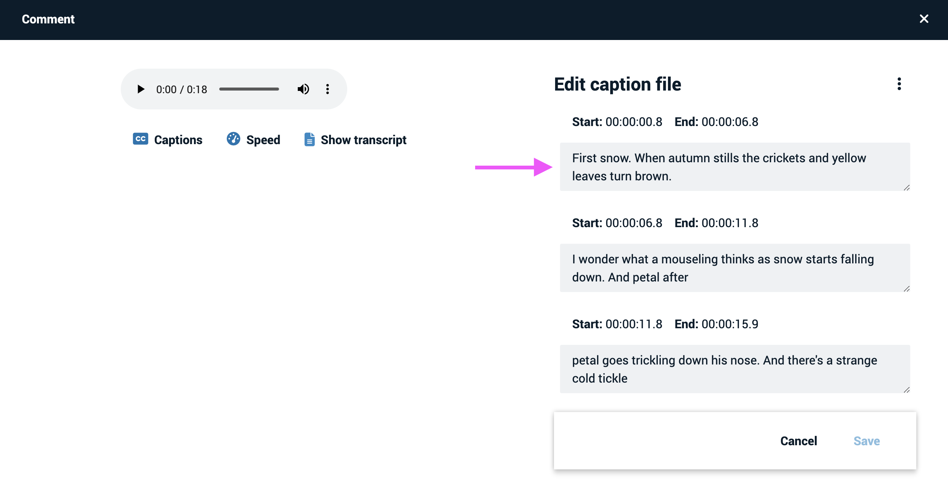Edit the 'petal goes trickling' caption
Screen dimensions: 948x489
coord(735,369)
